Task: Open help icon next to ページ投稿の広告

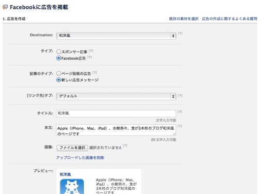Action: click(x=95, y=72)
